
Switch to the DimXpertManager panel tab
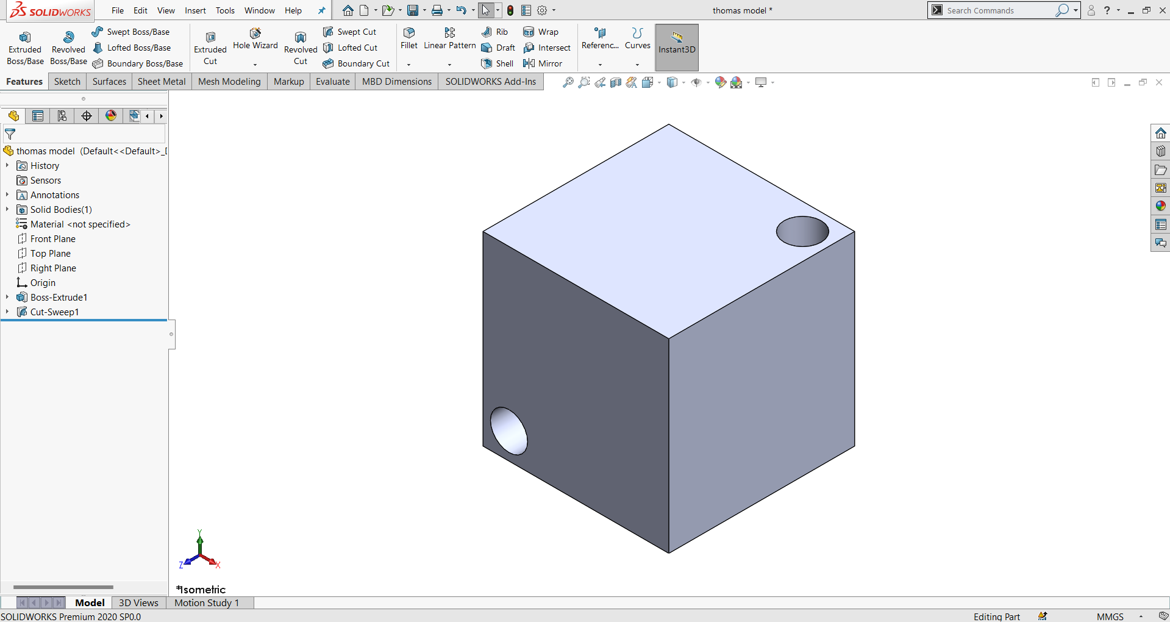click(87, 116)
